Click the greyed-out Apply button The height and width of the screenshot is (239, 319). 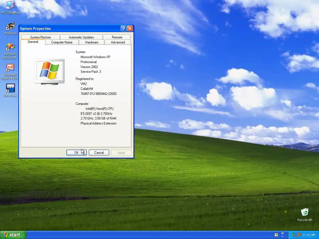[121, 153]
